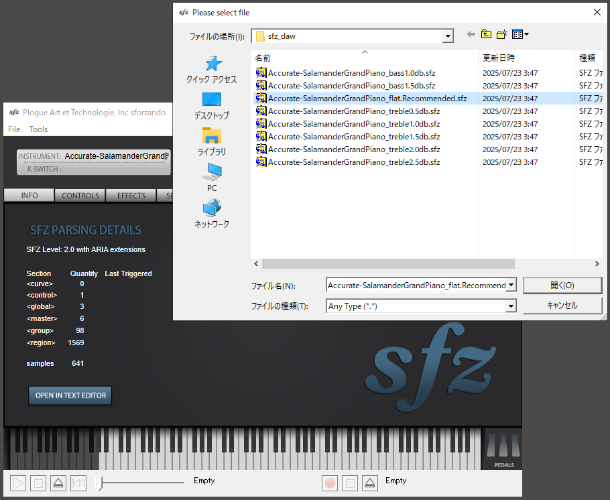Click the <region> row quantity 1569
This screenshot has width=610, height=500.
[76, 342]
